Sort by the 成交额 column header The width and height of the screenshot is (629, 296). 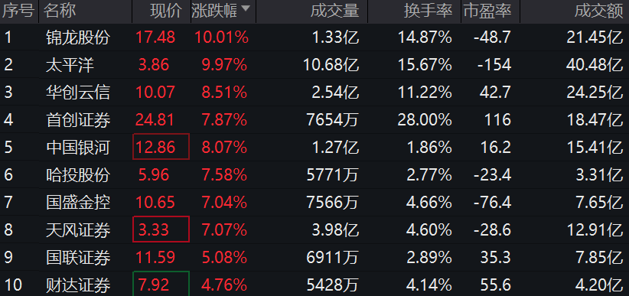(598, 11)
